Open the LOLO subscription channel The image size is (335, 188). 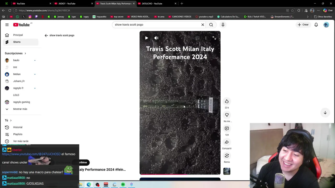click(20, 95)
